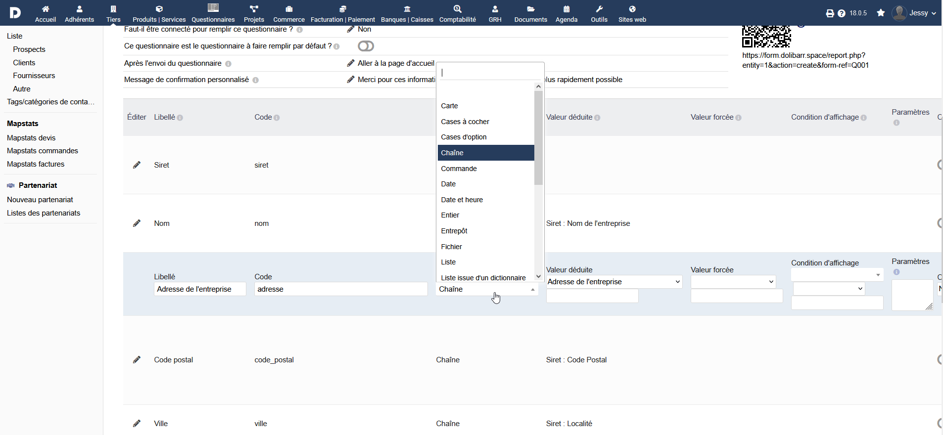The image size is (943, 435).
Task: Click the GRH person icon
Action: point(495,9)
